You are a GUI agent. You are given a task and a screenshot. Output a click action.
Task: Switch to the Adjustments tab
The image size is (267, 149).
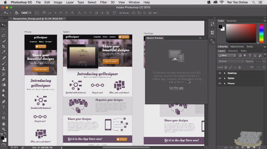237,47
